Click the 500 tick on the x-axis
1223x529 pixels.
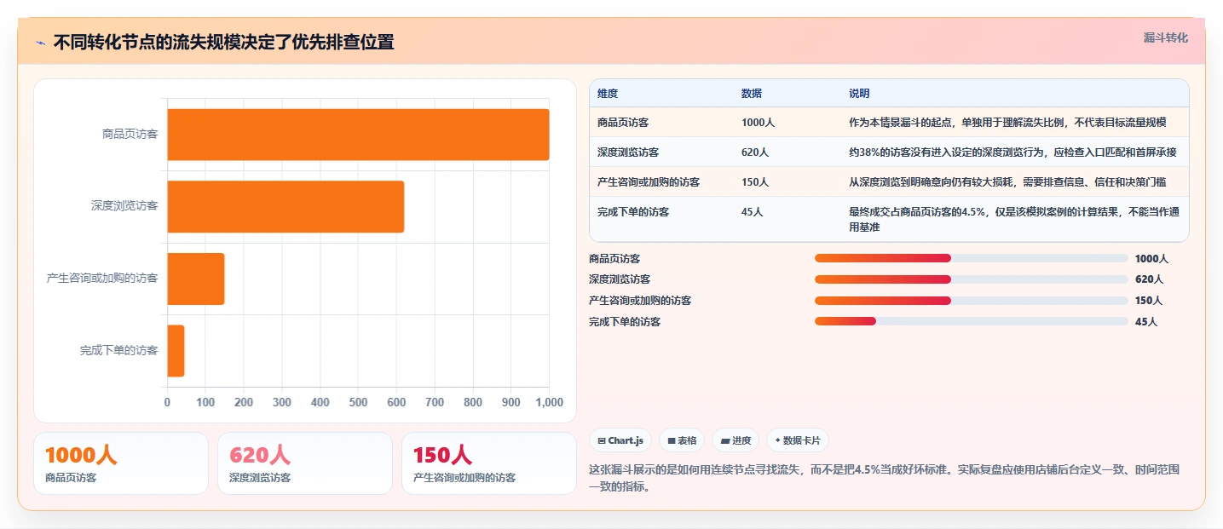click(358, 402)
